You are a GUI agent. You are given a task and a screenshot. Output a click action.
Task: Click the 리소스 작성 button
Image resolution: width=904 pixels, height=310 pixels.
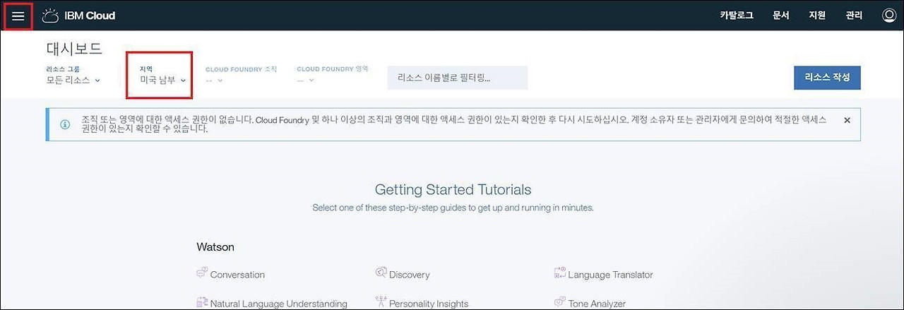tap(827, 78)
